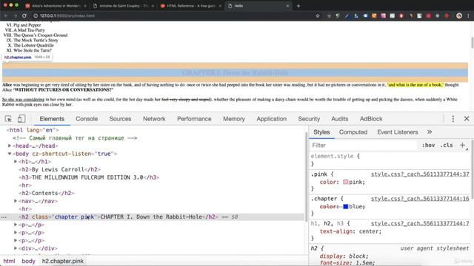Switch to the Console tab
The image size is (474, 266).
[87, 119]
